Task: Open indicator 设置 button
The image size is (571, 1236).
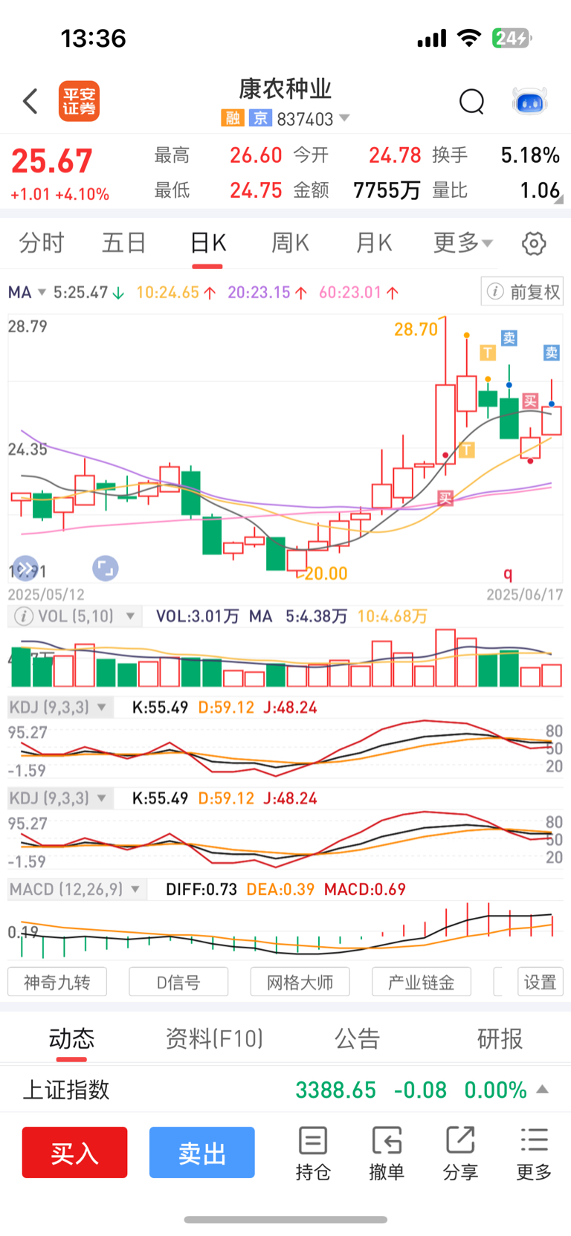Action: (x=541, y=982)
